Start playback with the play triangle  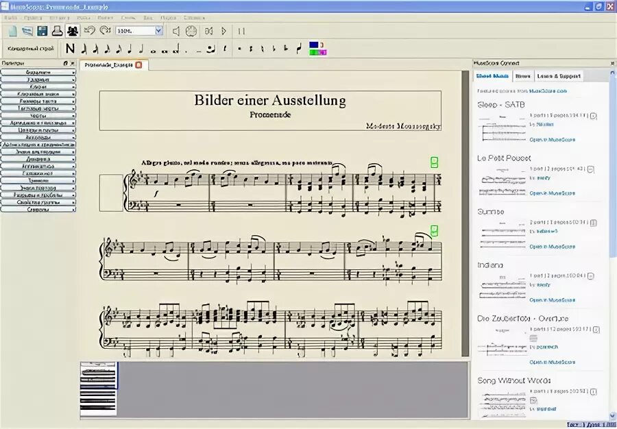point(224,31)
